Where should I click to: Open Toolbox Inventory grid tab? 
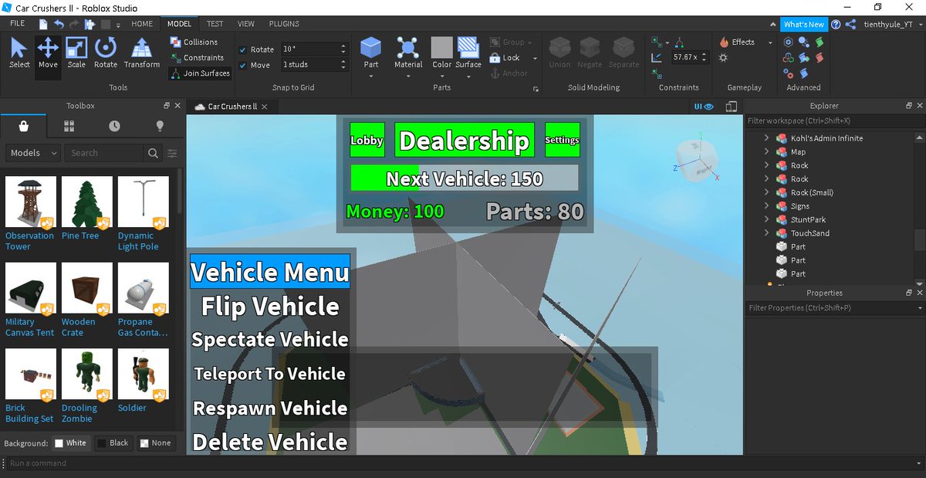pyautogui.click(x=69, y=126)
